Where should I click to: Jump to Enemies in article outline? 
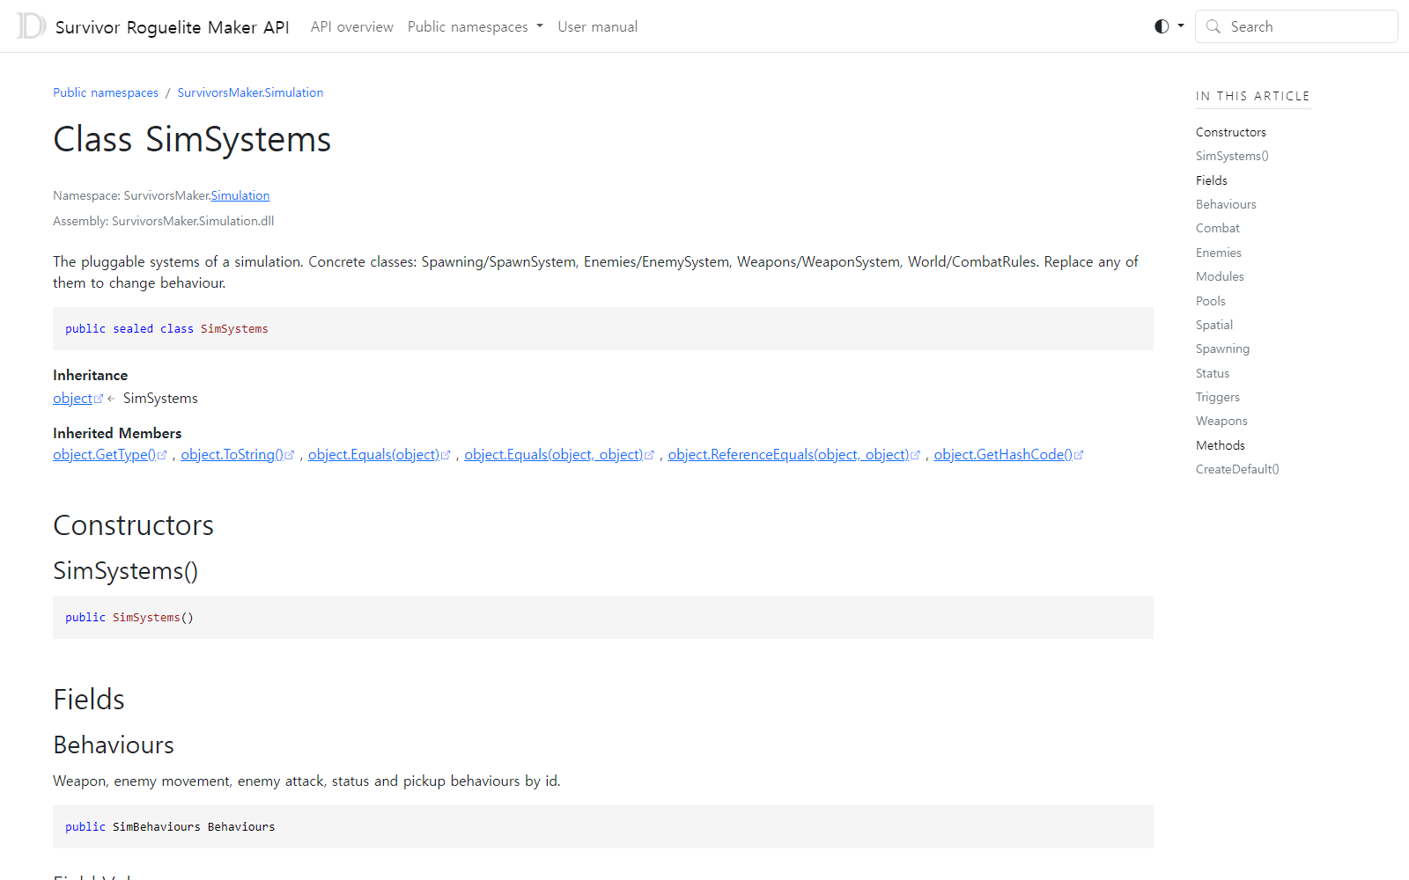[x=1218, y=253]
